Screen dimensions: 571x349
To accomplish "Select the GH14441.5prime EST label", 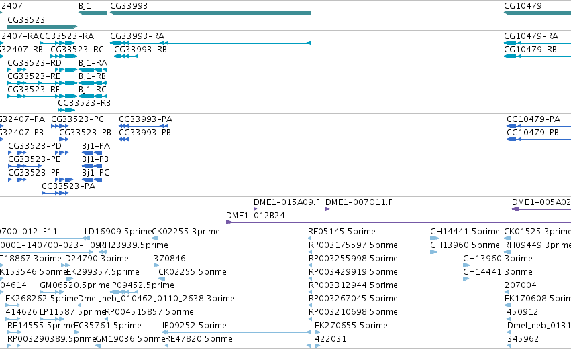I will (465, 232).
